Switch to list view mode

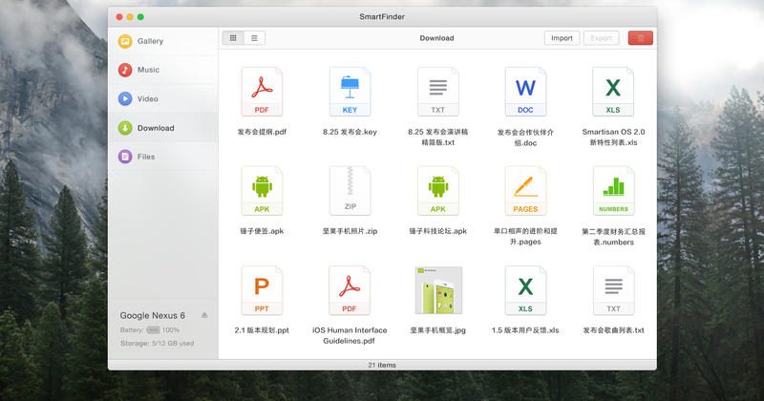(254, 38)
